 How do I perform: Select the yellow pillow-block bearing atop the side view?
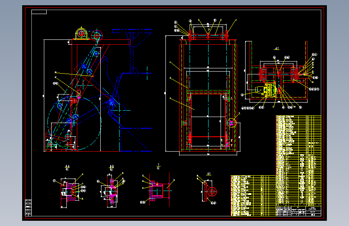pyautogui.click(x=81, y=34)
